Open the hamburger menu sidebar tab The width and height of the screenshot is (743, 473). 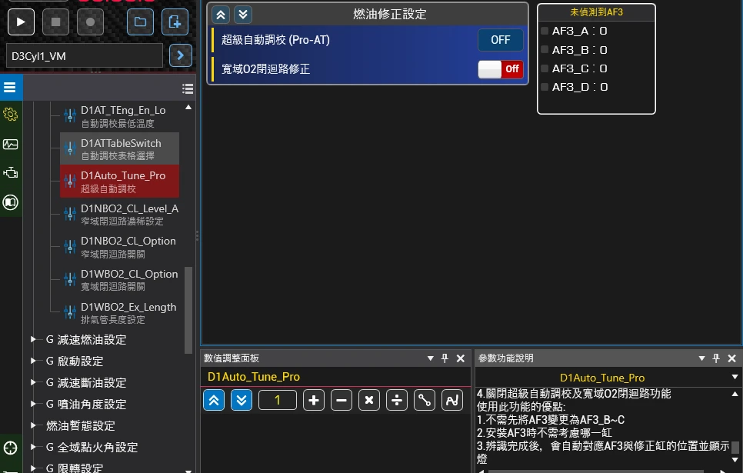(10, 88)
